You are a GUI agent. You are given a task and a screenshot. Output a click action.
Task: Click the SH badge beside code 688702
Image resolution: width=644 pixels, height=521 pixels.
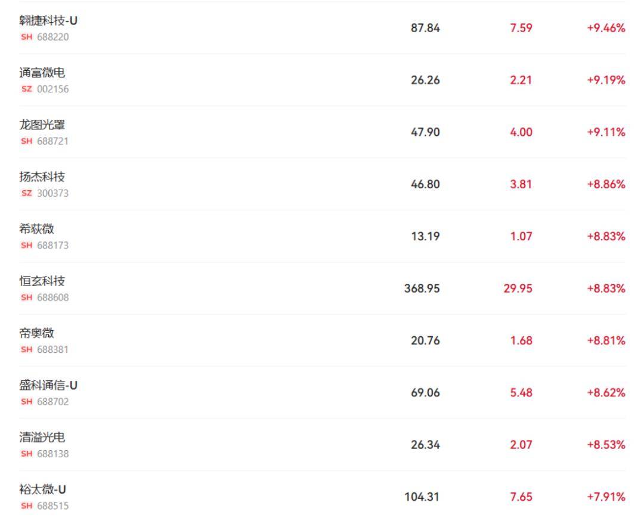tap(27, 402)
